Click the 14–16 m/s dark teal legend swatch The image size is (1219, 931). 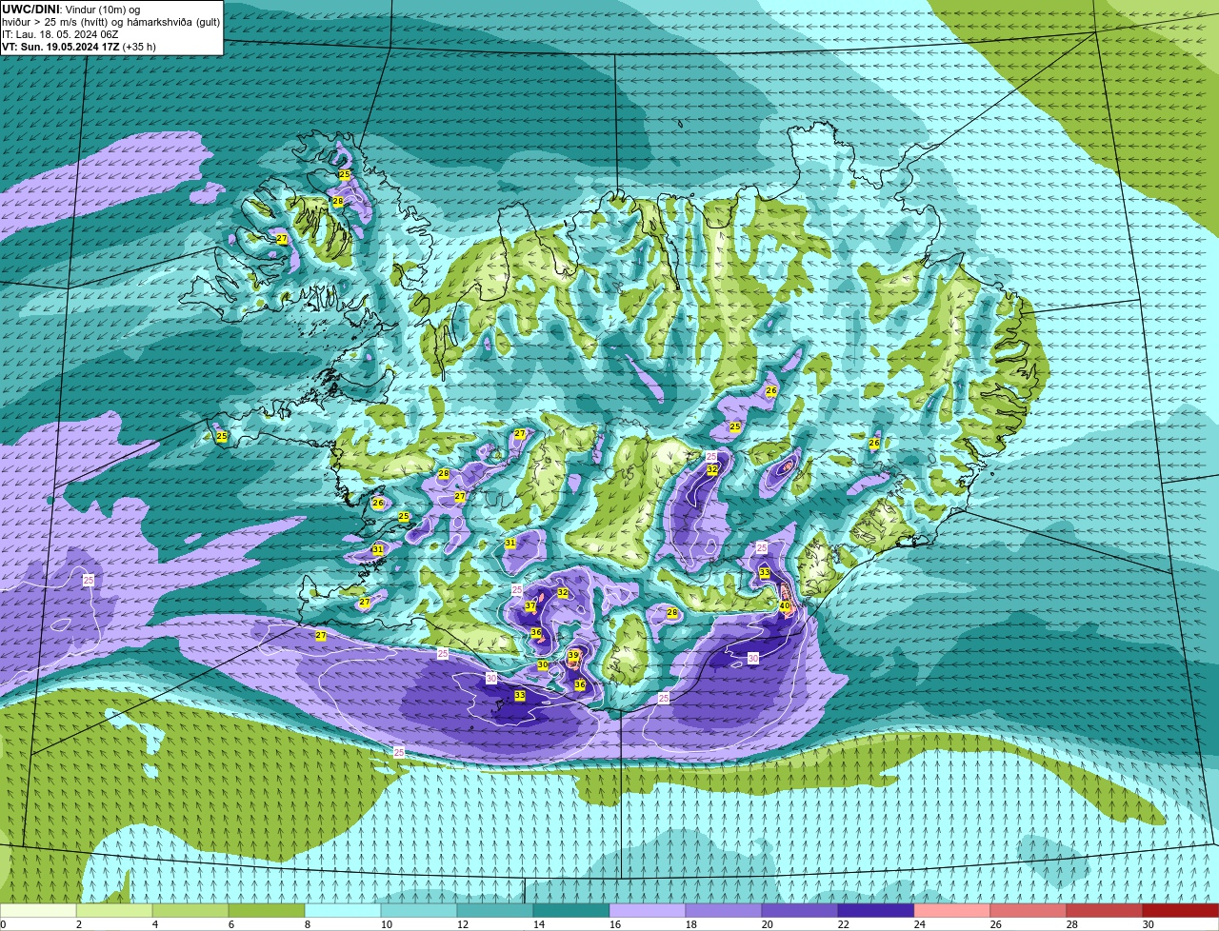(571, 911)
